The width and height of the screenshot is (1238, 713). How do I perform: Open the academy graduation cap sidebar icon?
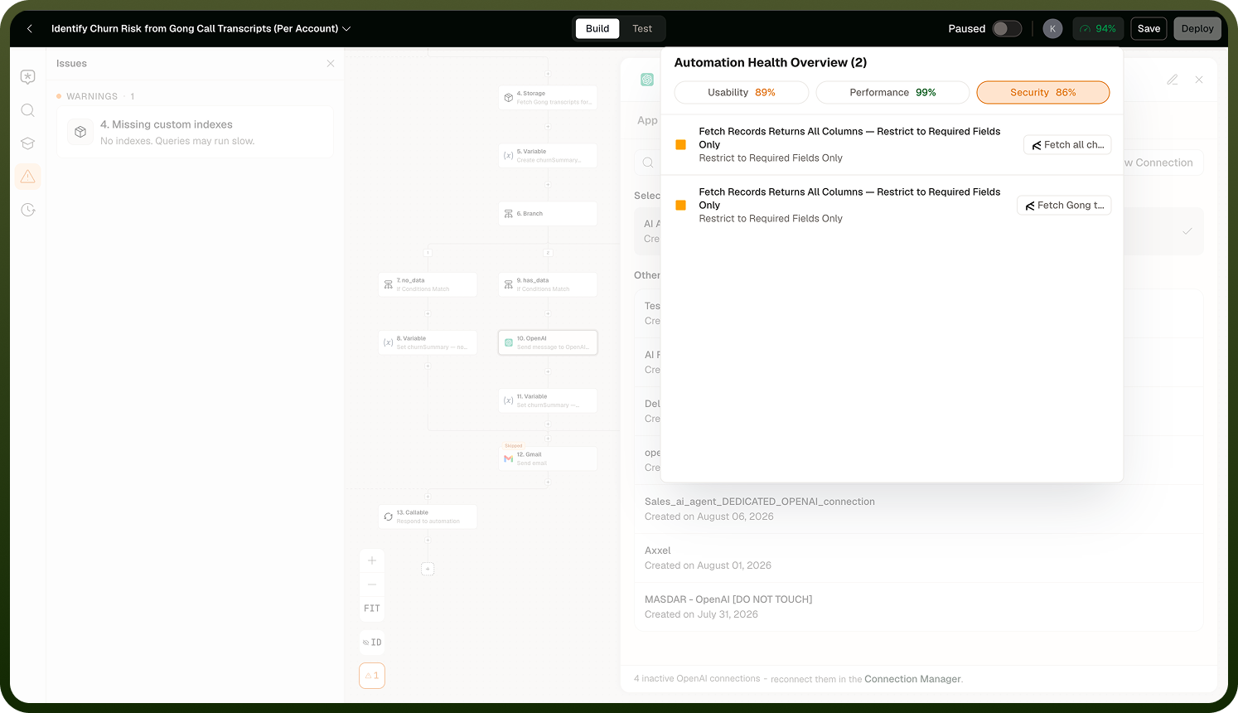click(x=27, y=143)
